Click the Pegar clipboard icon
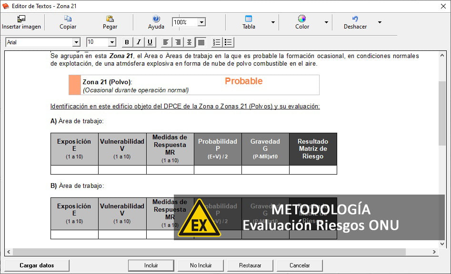This screenshot has width=451, height=274. point(110,19)
